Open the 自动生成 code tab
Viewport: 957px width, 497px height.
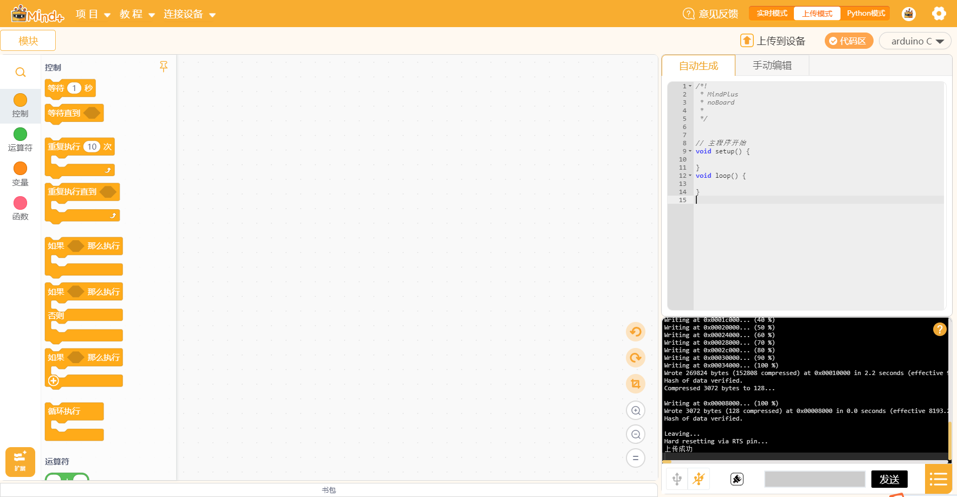699,66
